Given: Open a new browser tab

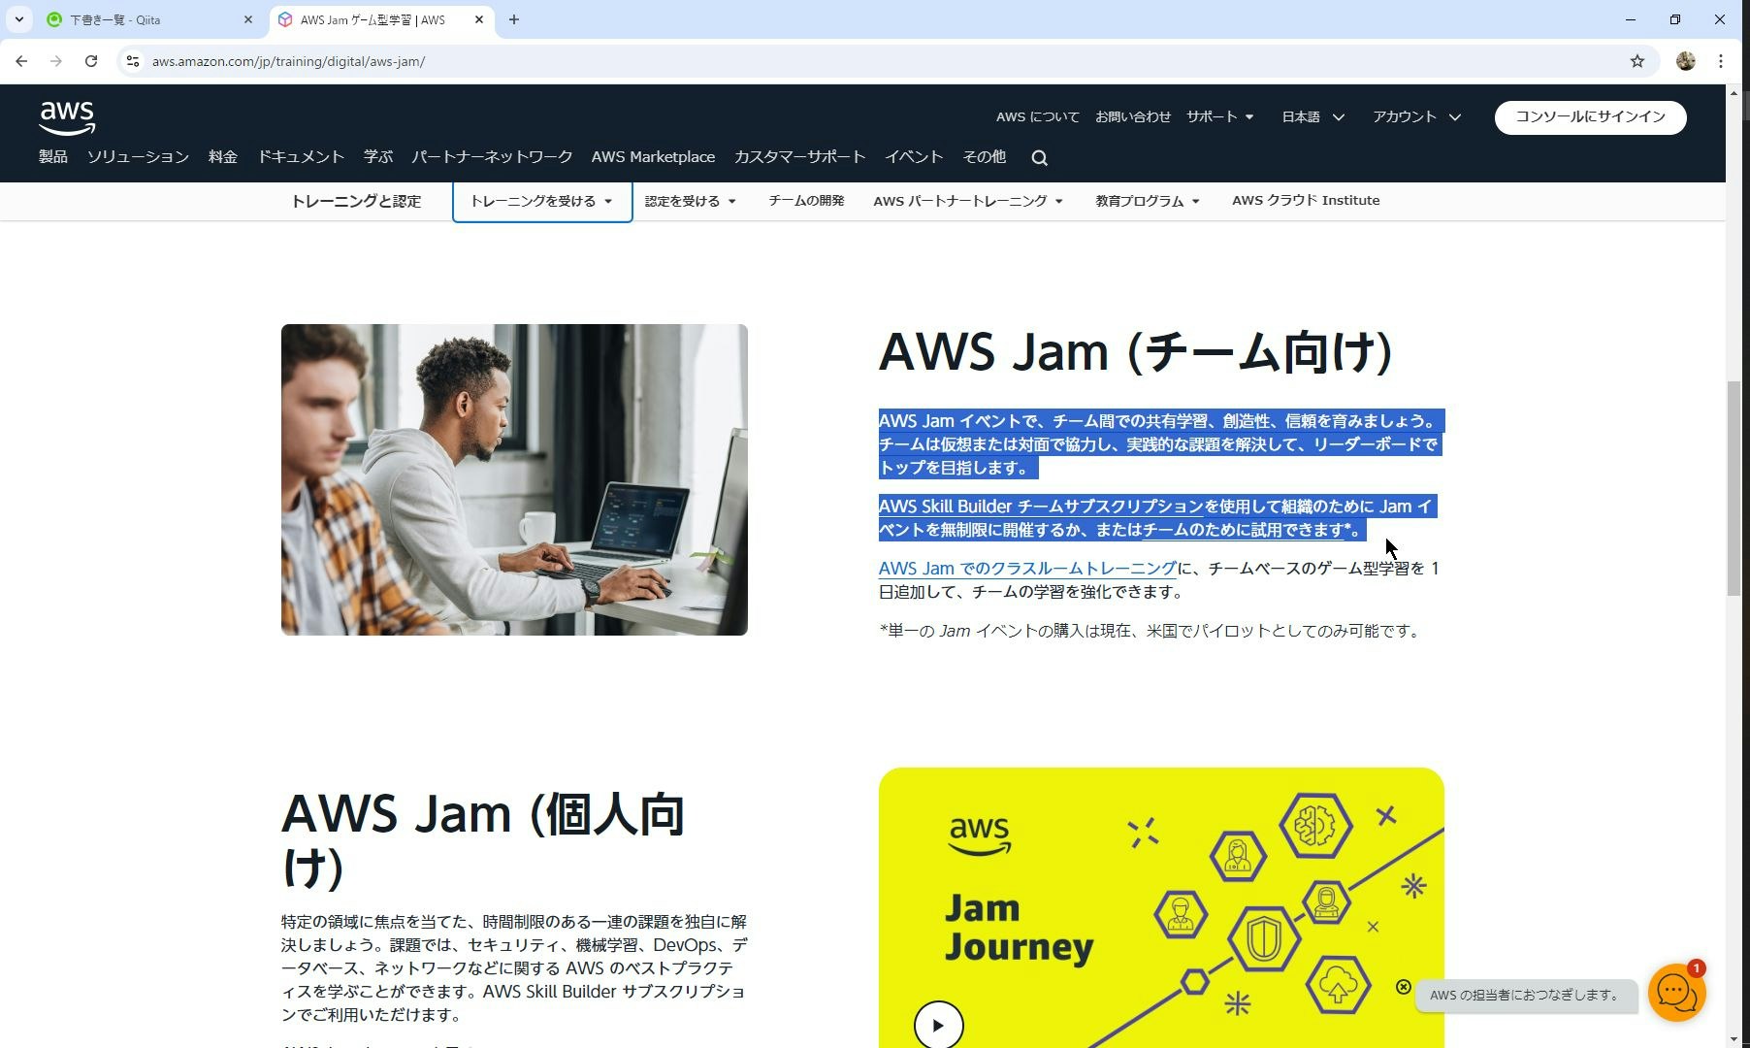Looking at the screenshot, I should 514,19.
